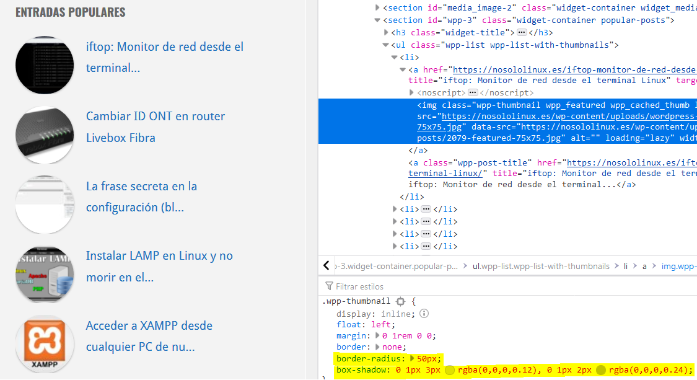Focus the 'Filtrar estilos' input field
The width and height of the screenshot is (697, 380).
click(x=434, y=286)
